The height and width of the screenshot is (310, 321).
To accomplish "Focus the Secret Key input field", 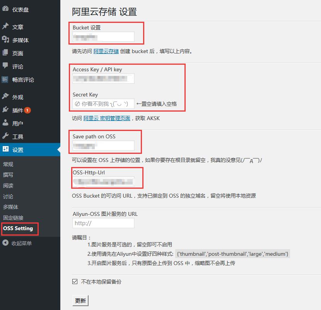I will pyautogui.click(x=103, y=104).
